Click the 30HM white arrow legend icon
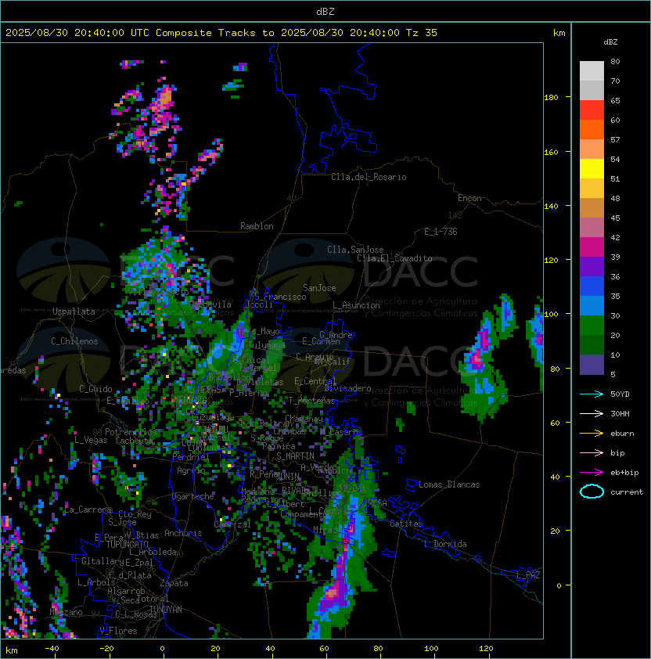The image size is (651, 659). tap(592, 413)
